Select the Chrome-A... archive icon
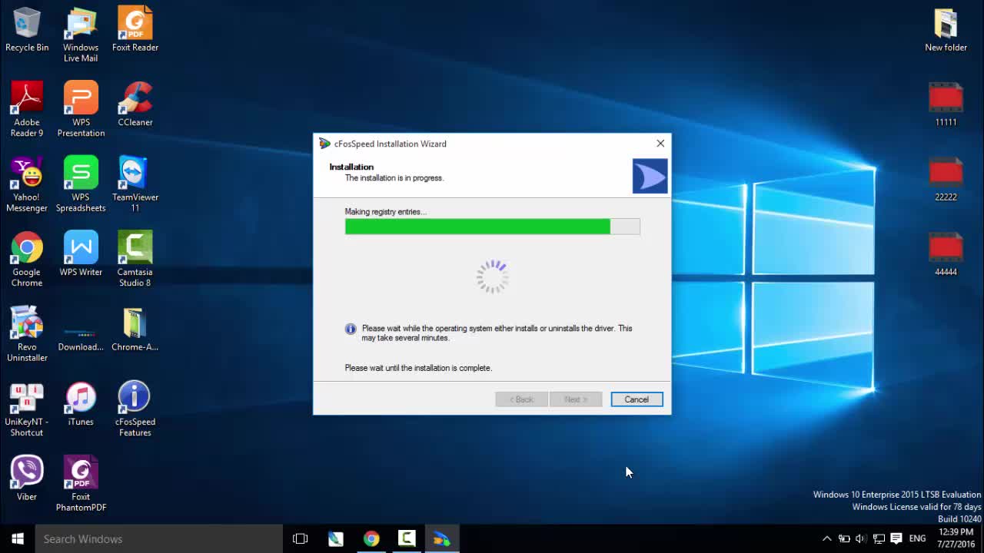The width and height of the screenshot is (984, 553). click(135, 329)
